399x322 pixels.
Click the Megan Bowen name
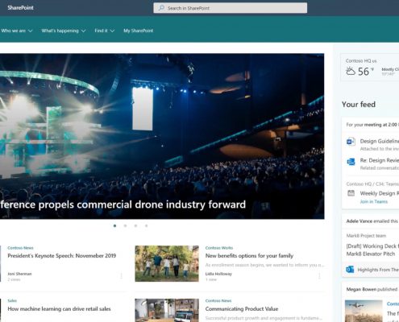[x=361, y=289]
